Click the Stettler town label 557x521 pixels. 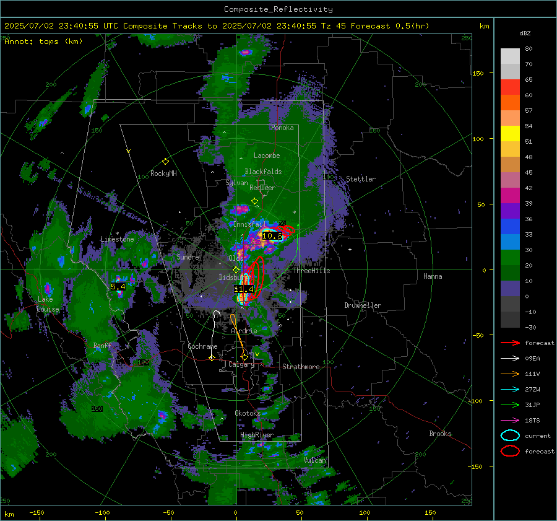(x=361, y=179)
